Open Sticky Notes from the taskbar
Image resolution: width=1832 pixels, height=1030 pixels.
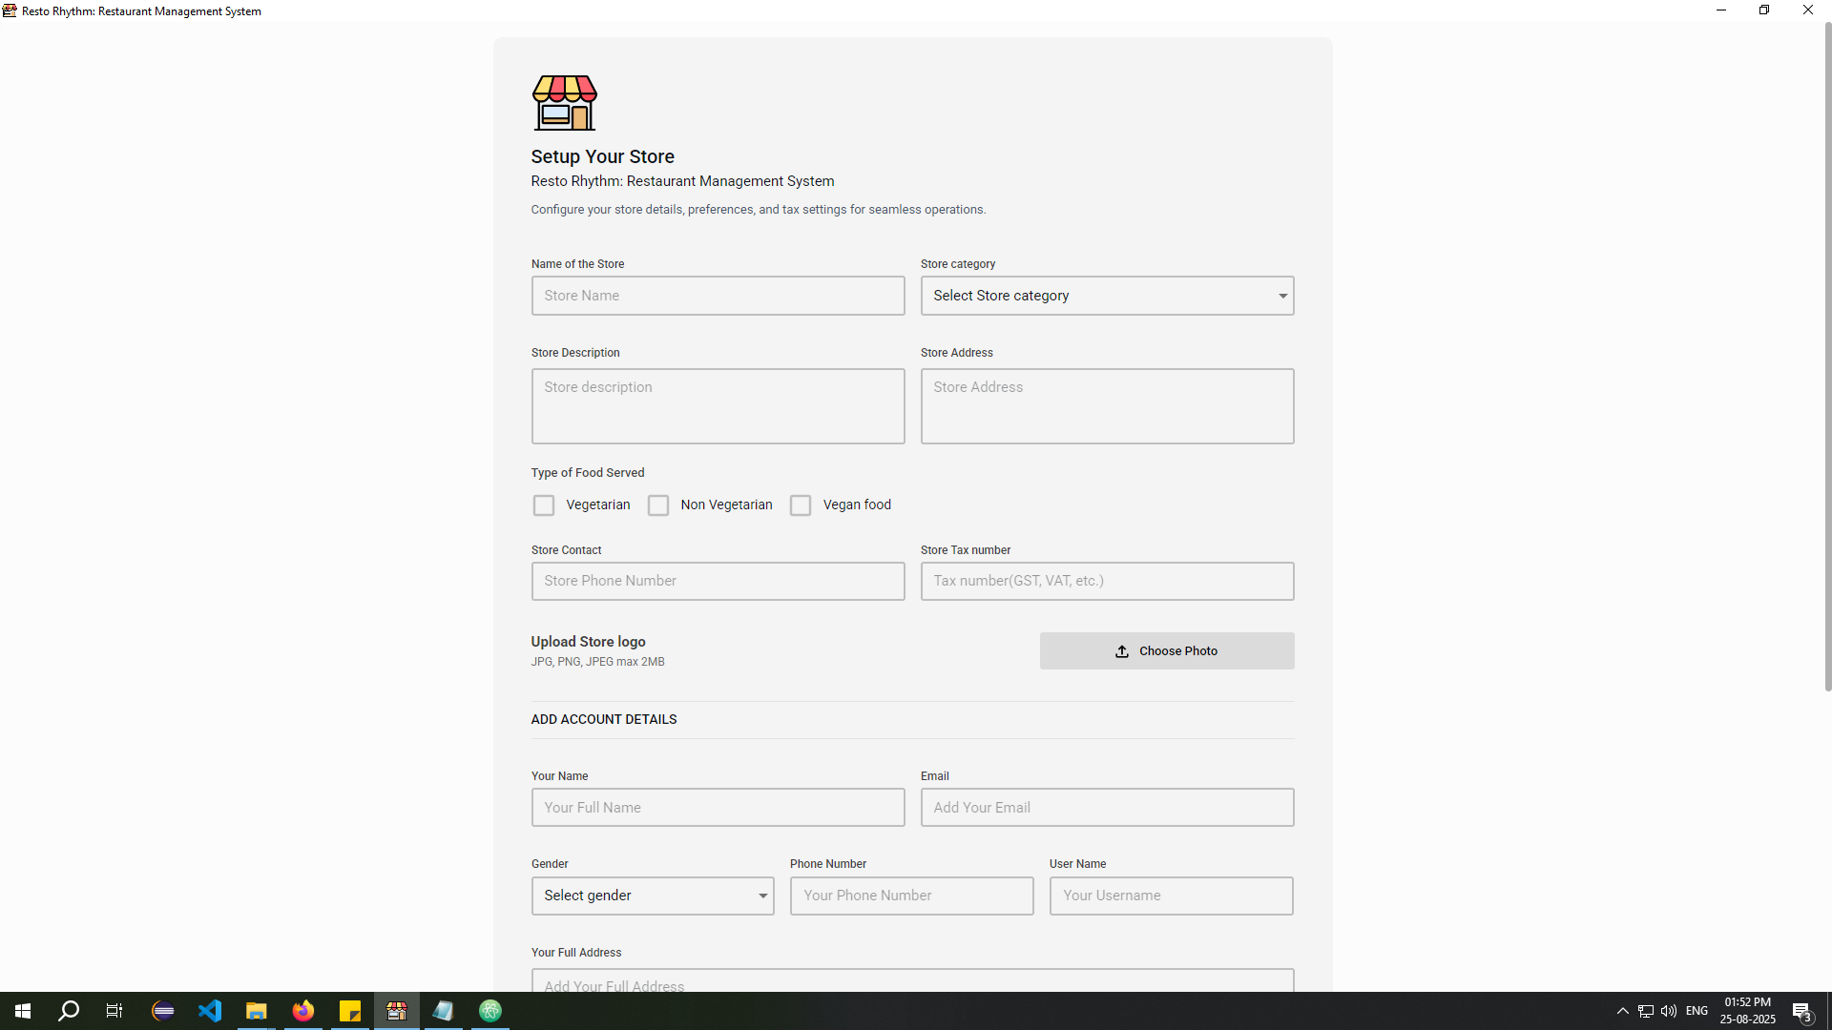coord(349,1011)
